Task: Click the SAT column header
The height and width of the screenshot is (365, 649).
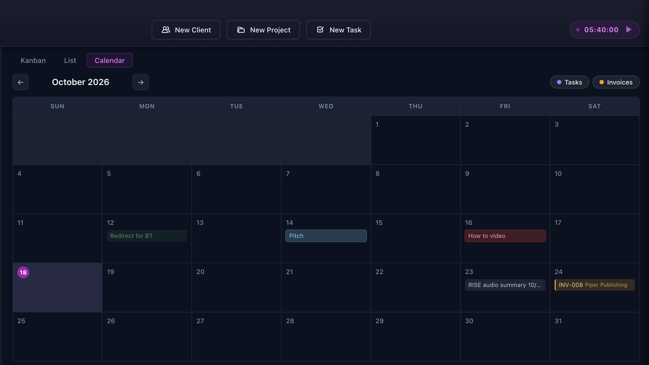Action: [595, 106]
